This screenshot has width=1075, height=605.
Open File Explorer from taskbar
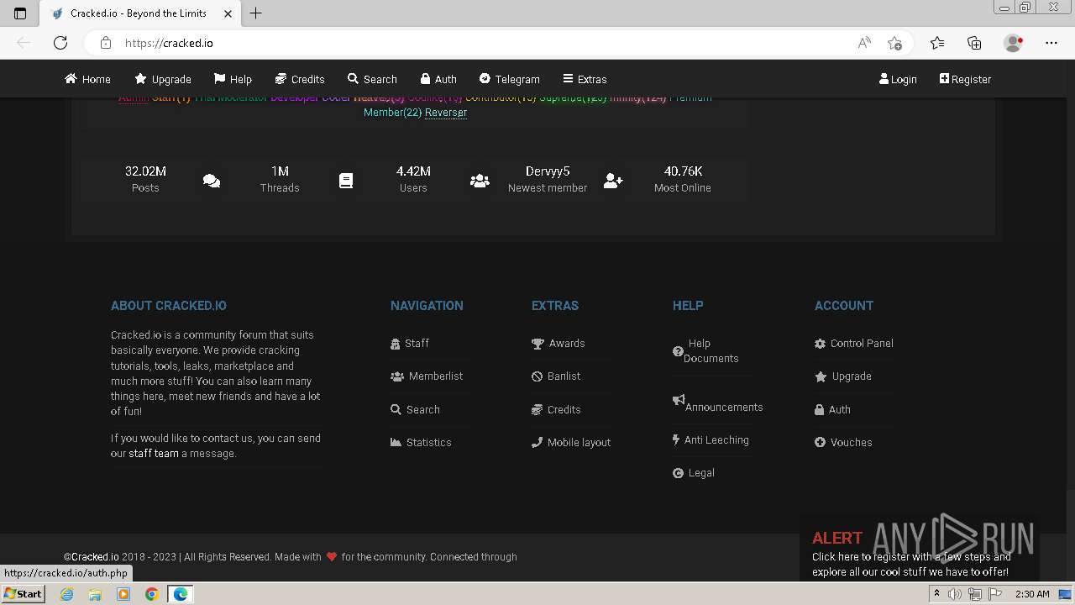(x=95, y=594)
